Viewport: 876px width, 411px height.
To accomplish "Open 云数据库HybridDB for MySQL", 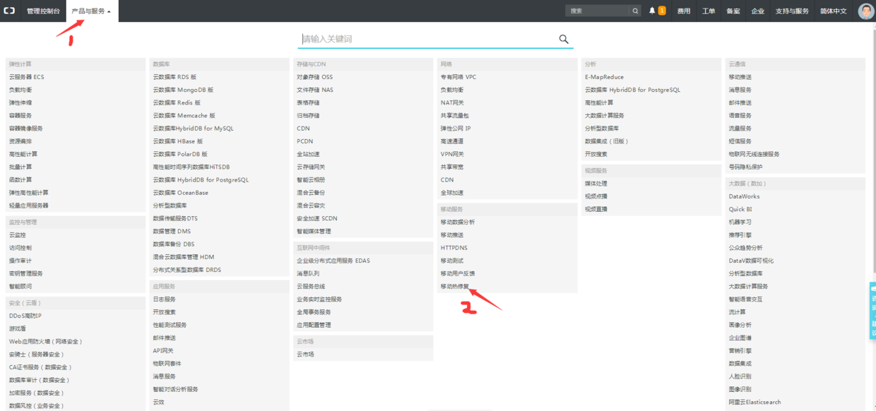I will [x=193, y=129].
